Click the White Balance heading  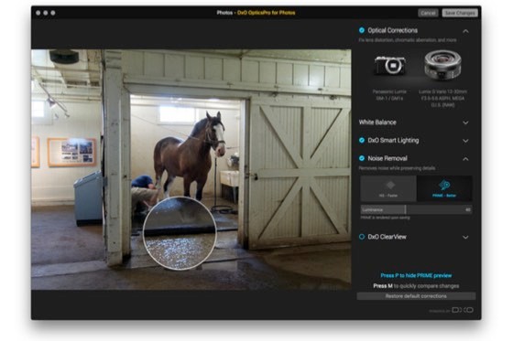pyautogui.click(x=377, y=123)
